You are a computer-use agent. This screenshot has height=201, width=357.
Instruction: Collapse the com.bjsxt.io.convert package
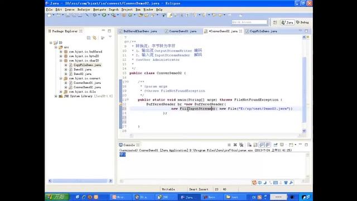point(61,78)
